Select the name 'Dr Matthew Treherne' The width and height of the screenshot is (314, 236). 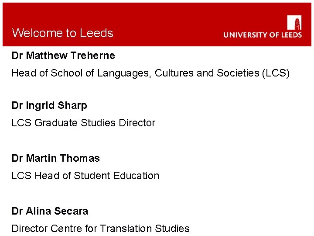[x=63, y=56]
